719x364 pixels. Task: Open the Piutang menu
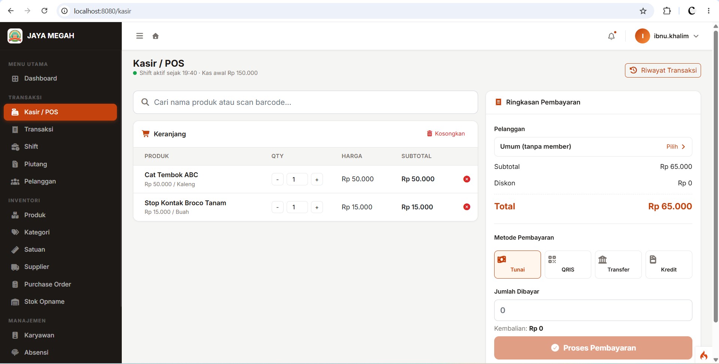point(60,164)
